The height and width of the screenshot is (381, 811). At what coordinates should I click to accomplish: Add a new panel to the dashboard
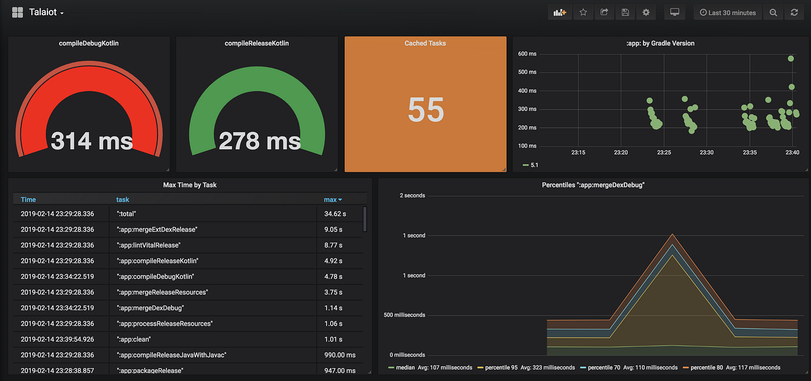click(x=560, y=12)
